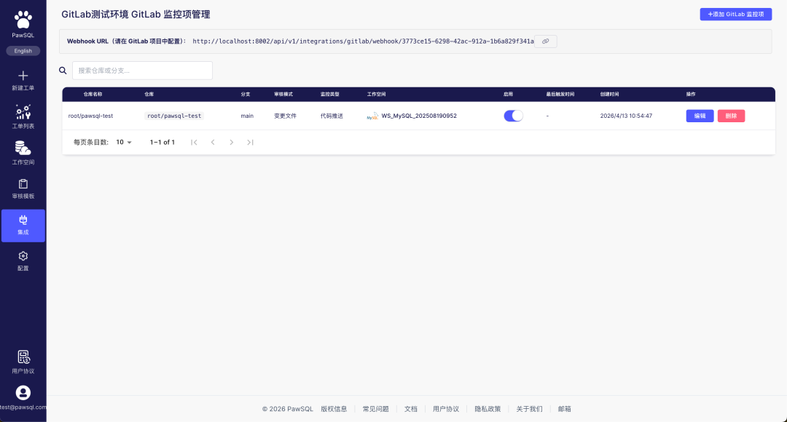This screenshot has height=422, width=787.
Task: Open 版权信息 footer link
Action: coord(334,409)
